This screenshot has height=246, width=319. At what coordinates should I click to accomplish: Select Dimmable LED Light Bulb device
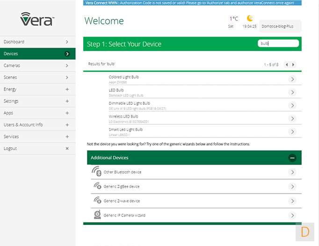(130, 105)
